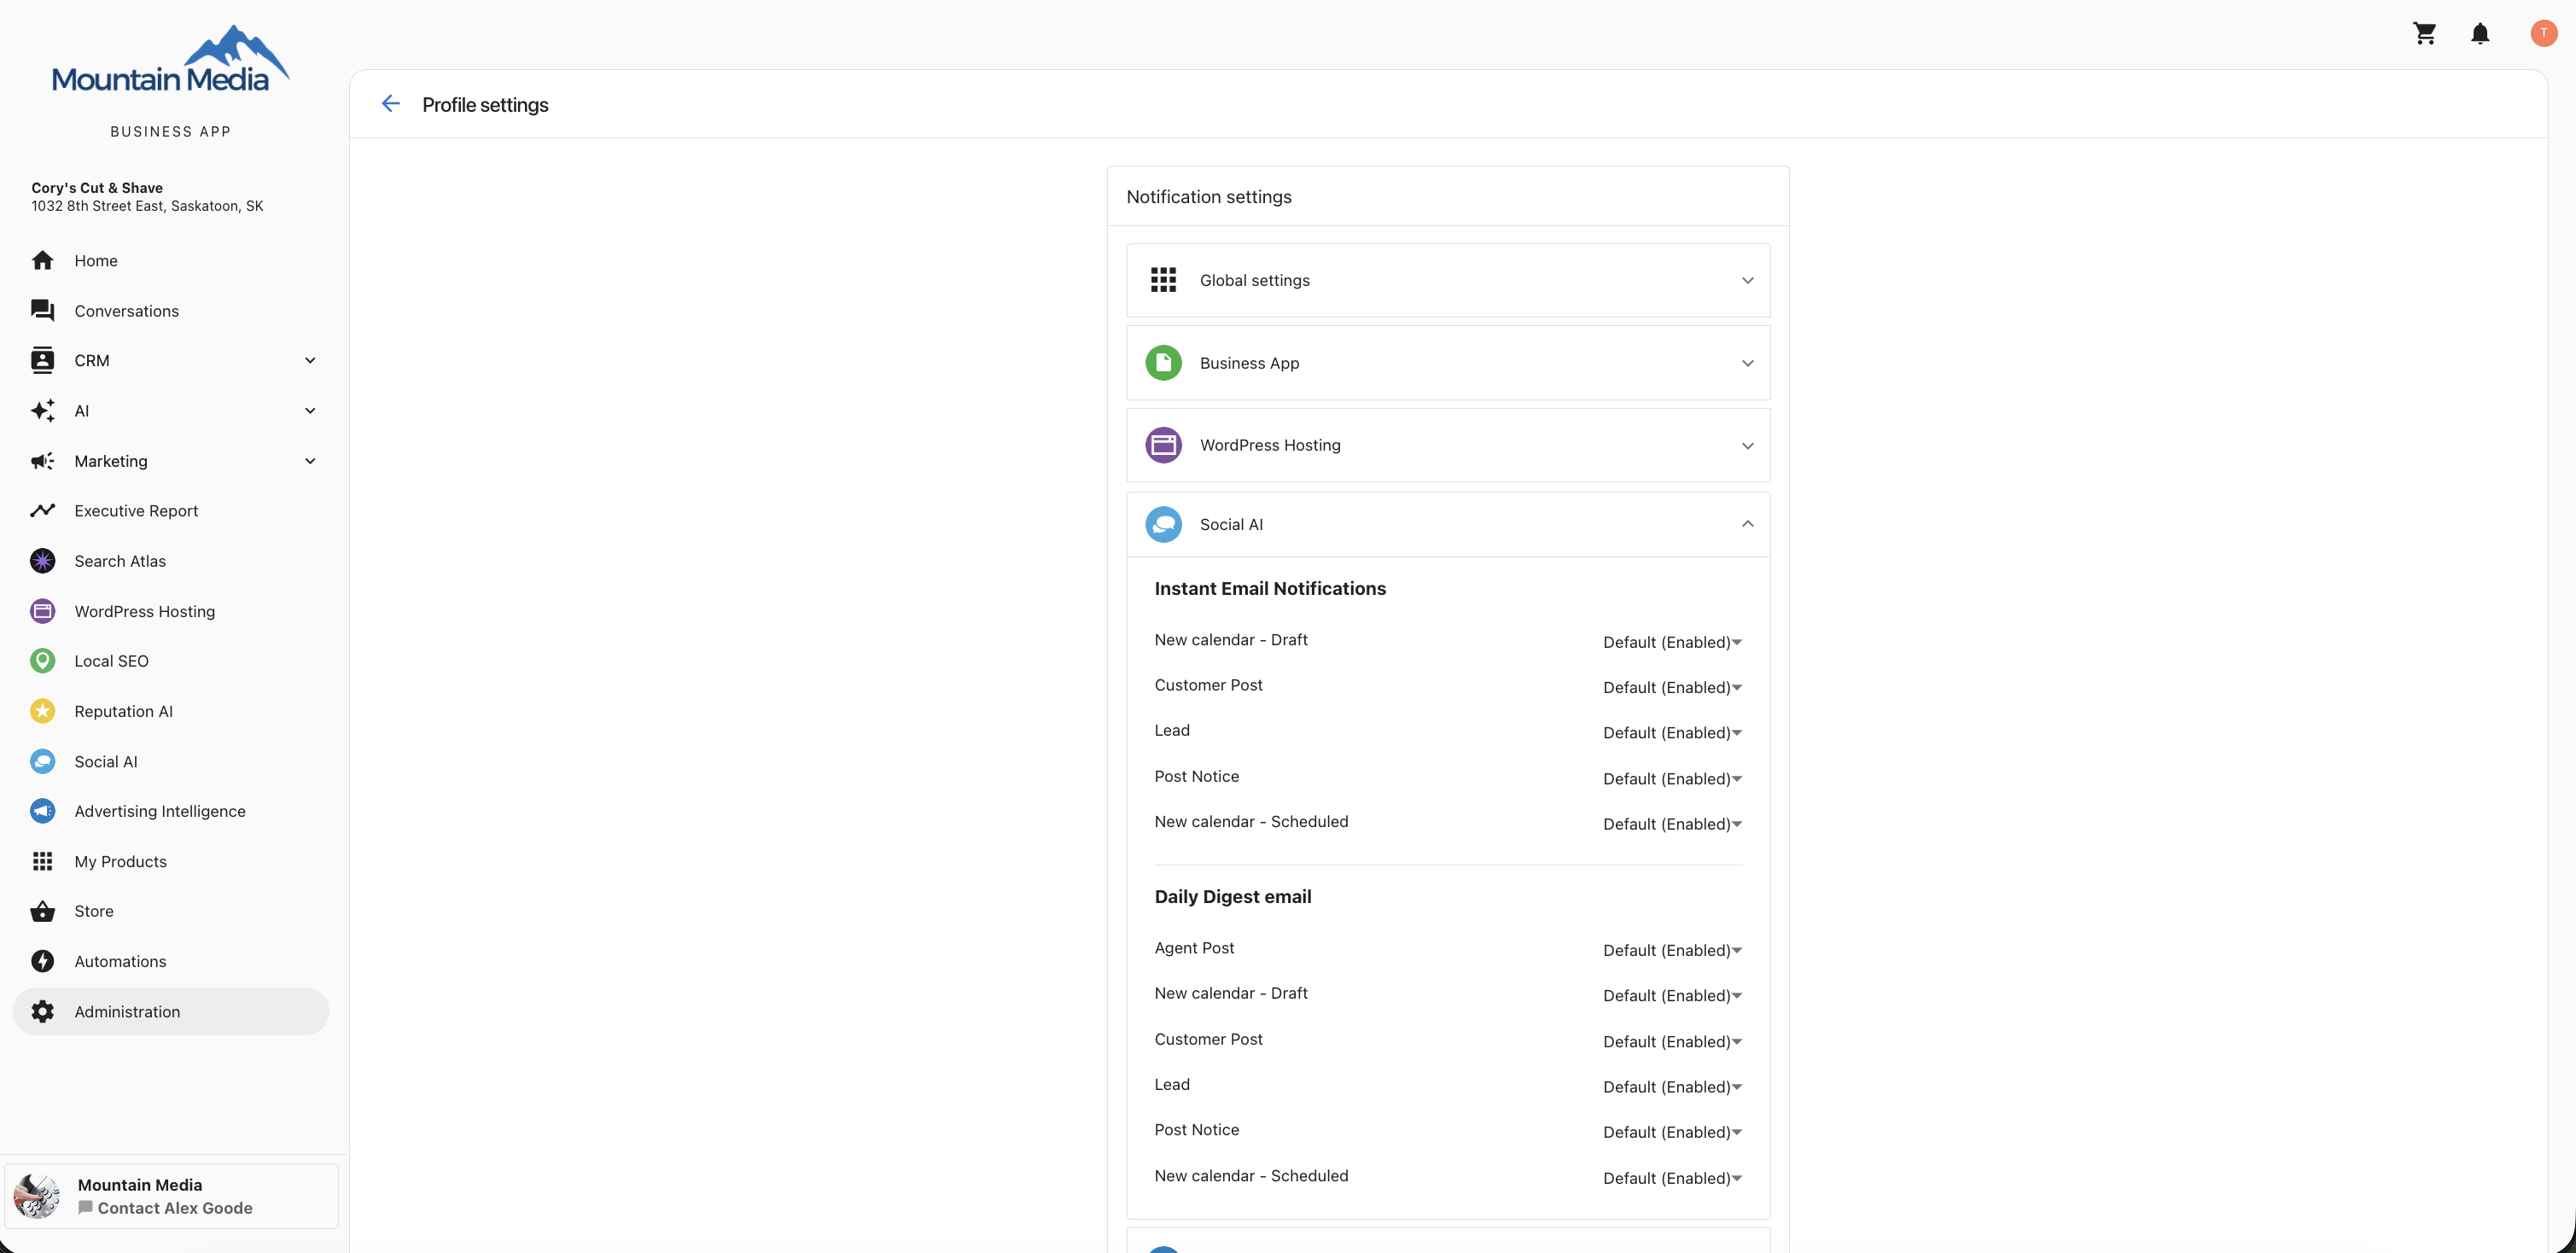Open Daily Digest New calendar - Scheduled dropdown
The height and width of the screenshot is (1253, 2576).
click(x=1672, y=1178)
